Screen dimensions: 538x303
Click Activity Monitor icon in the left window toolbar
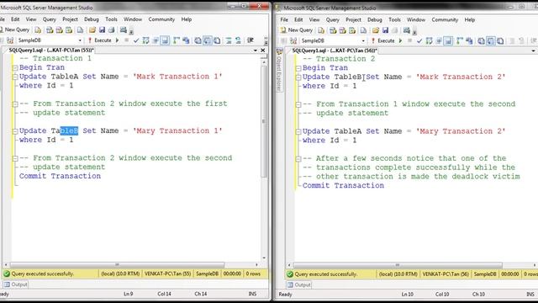124,30
